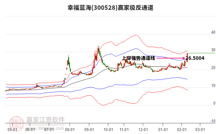Viewport: 216px width, 134px height.
Task: Click the y-axis label 0
Action: 214,103
